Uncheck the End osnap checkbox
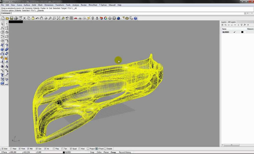Viewport: 254px width, 154px height. click(x=2, y=149)
